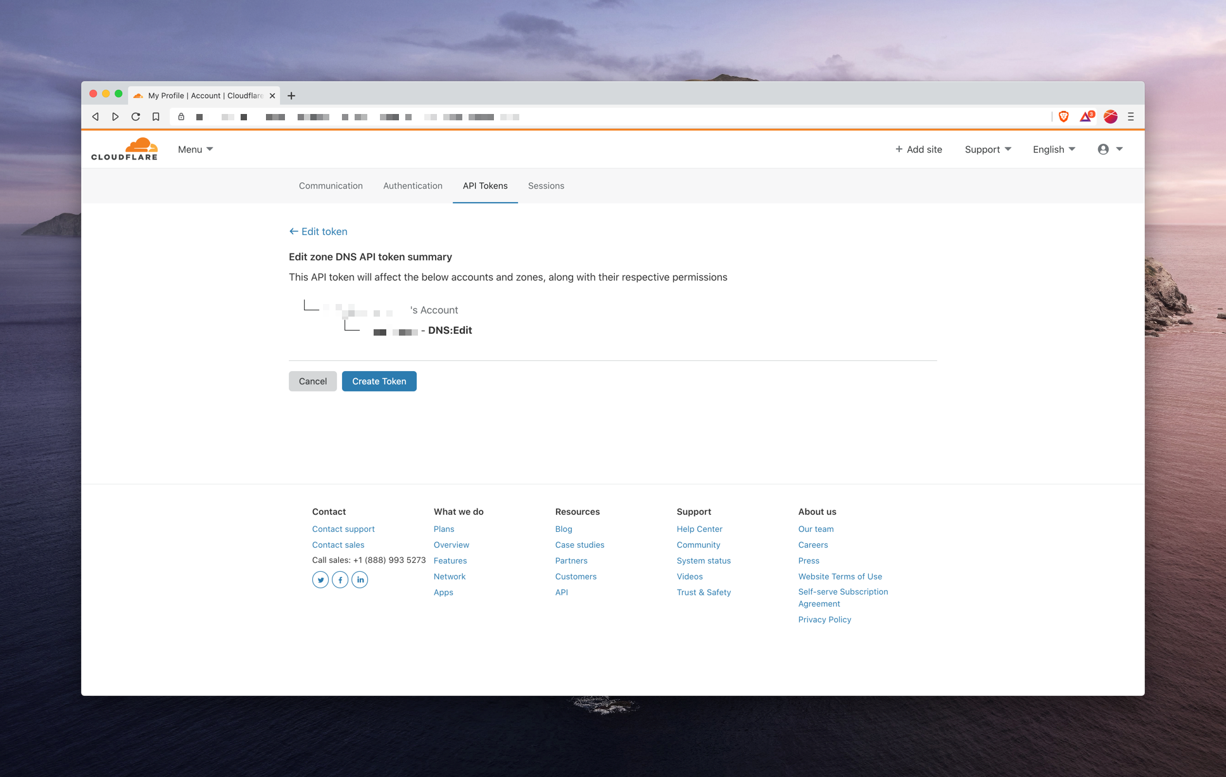Open Brave Rewards triangle icon with badge
This screenshot has width=1226, height=777.
tap(1087, 117)
